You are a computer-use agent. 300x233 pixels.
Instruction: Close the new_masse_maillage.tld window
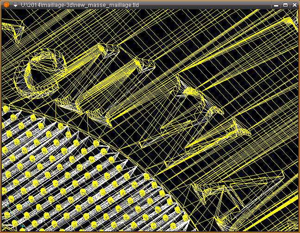pyautogui.click(x=294, y=5)
